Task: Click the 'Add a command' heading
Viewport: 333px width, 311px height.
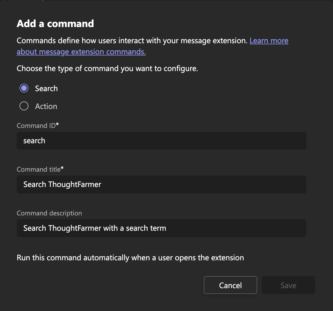Action: click(55, 23)
